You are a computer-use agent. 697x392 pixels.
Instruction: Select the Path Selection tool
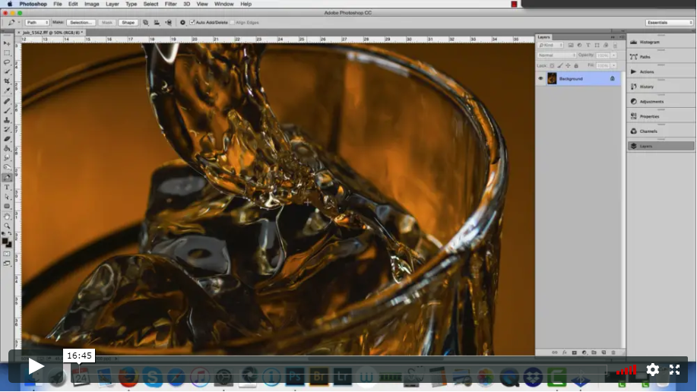click(x=7, y=197)
